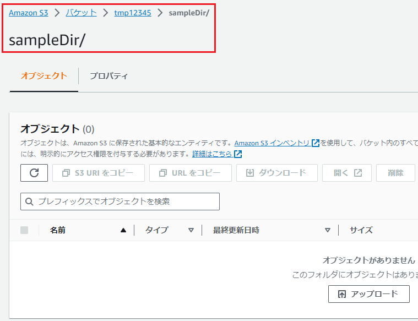The height and width of the screenshot is (321, 418).
Task: Click the sampleDir/ page heading
Action: (x=47, y=40)
